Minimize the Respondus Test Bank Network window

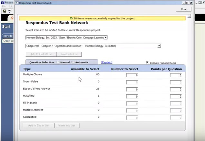coord(184,3)
